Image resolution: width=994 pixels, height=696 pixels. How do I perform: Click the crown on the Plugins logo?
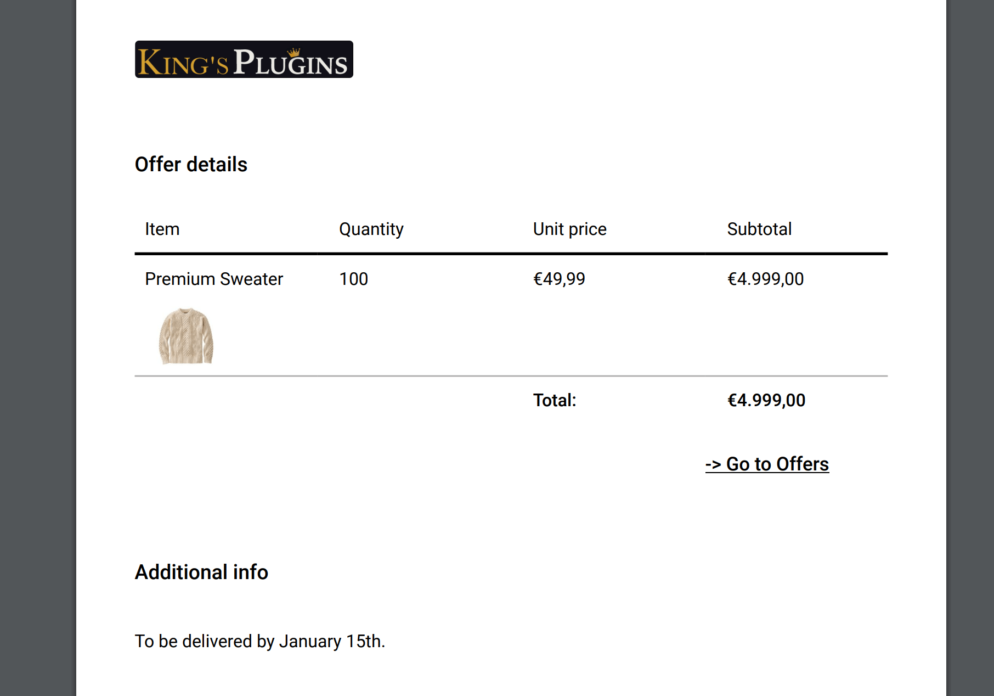pos(294,53)
